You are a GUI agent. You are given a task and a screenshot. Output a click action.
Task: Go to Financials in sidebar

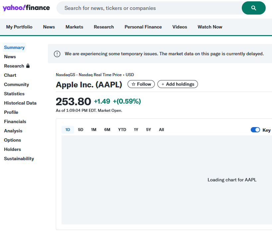15,121
